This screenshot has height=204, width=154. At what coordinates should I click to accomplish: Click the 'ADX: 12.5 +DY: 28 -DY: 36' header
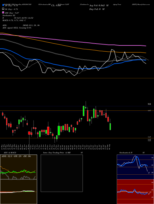pyautogui.click(x=16, y=156)
